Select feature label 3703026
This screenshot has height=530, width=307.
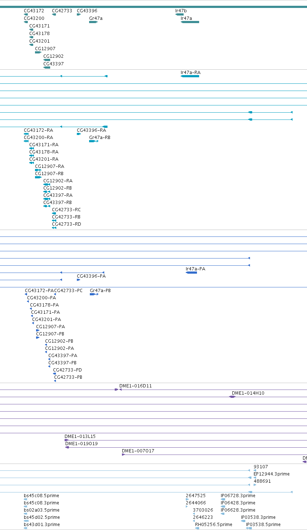[203, 510]
